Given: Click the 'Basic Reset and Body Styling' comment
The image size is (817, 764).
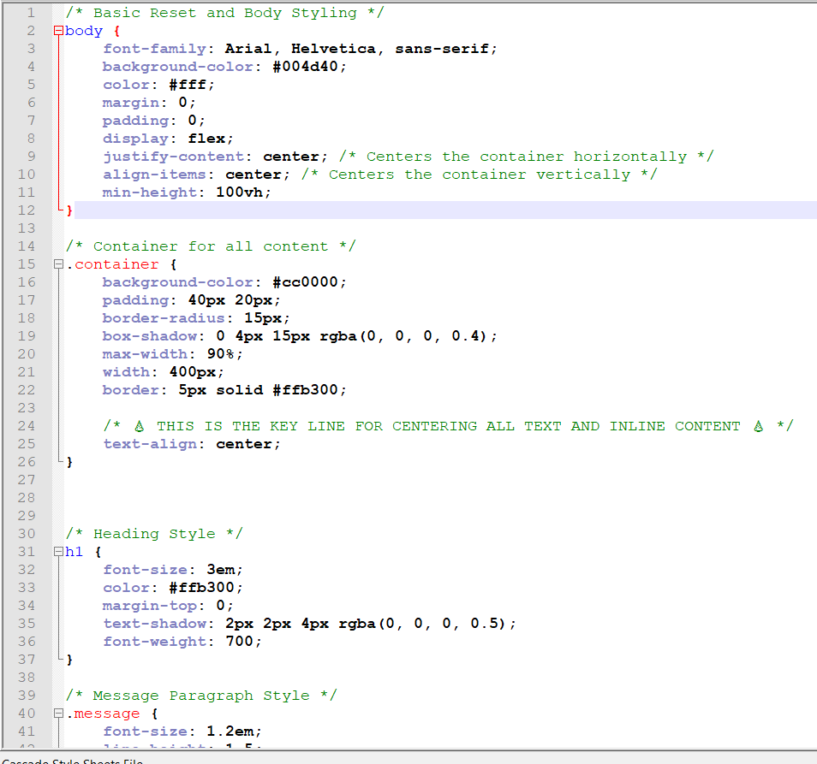Looking at the screenshot, I should (225, 13).
